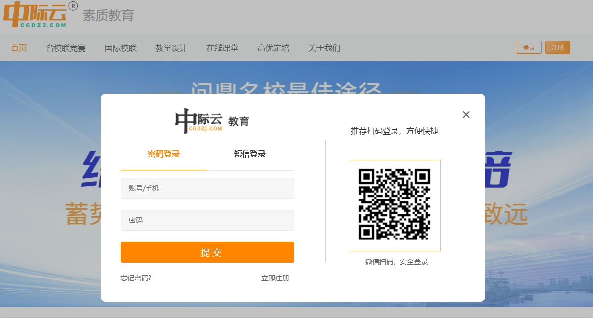This screenshot has width=593, height=318.
Task: Click the 立即注册 link
Action: point(276,278)
